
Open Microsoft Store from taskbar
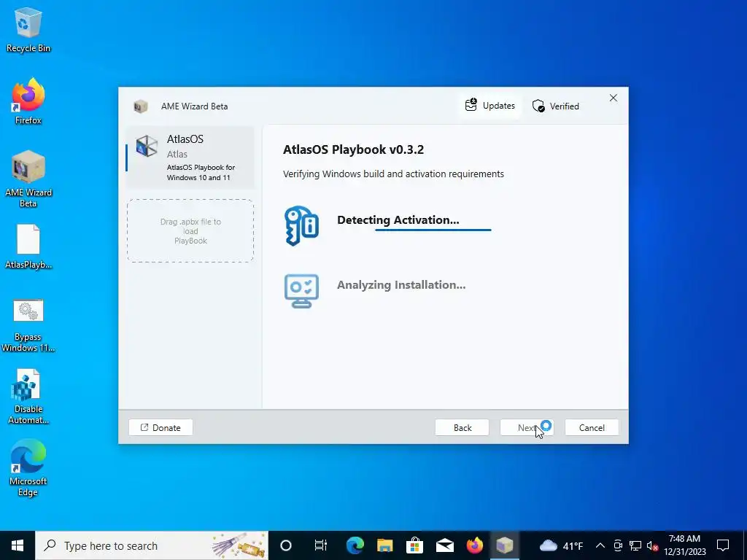tap(415, 545)
